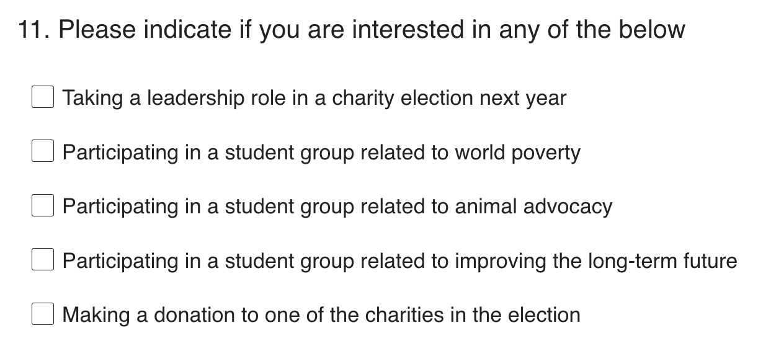Check the 'Making a donation' checkbox

click(x=43, y=314)
